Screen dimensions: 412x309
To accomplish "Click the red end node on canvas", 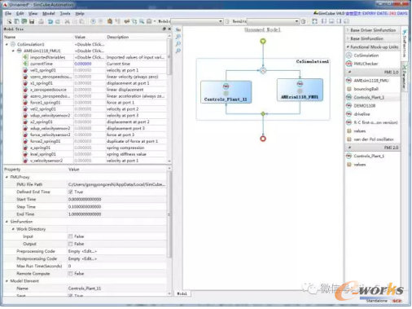I will click(x=263, y=139).
